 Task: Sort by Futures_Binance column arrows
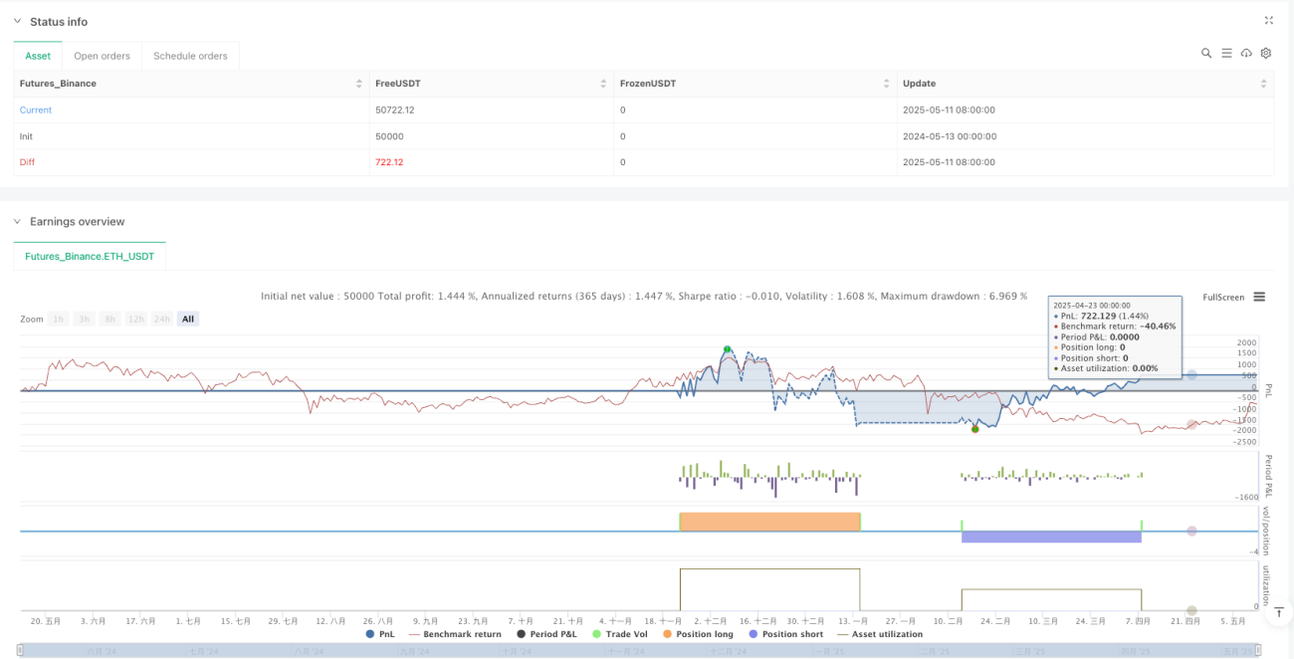point(359,84)
